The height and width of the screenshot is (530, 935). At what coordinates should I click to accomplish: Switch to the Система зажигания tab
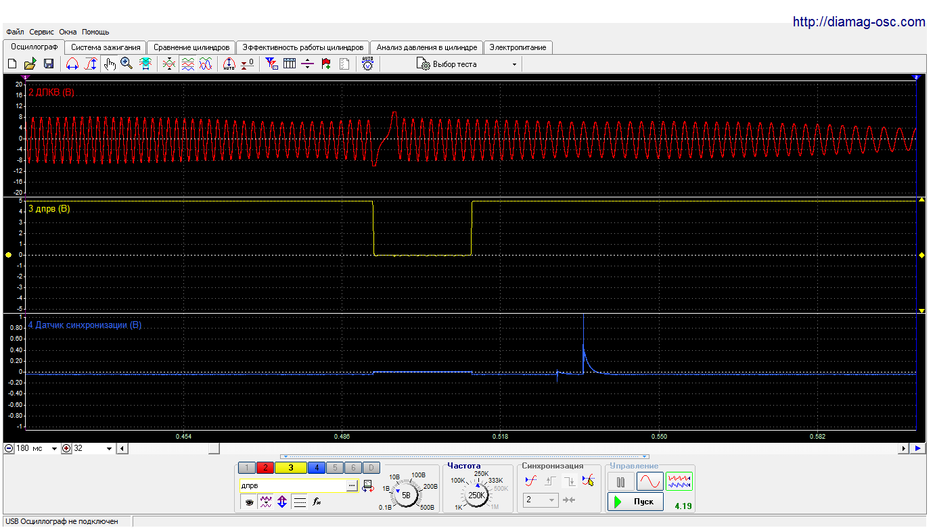(106, 47)
